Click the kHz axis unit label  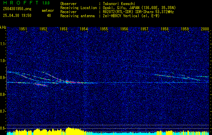(3, 27)
